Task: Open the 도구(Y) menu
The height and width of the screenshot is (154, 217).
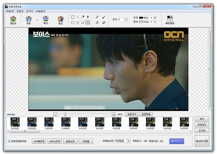Action: point(30,11)
